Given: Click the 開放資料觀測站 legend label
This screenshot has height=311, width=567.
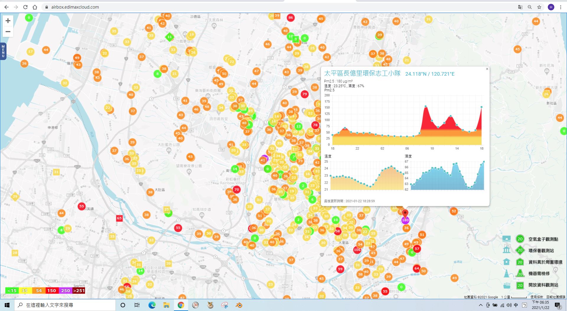Looking at the screenshot, I should click(543, 285).
